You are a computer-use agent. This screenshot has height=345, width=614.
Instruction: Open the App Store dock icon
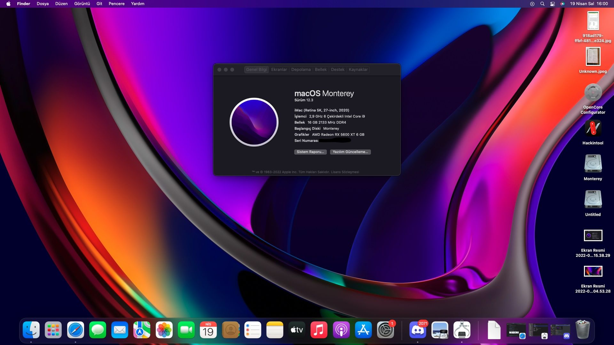[363, 330]
